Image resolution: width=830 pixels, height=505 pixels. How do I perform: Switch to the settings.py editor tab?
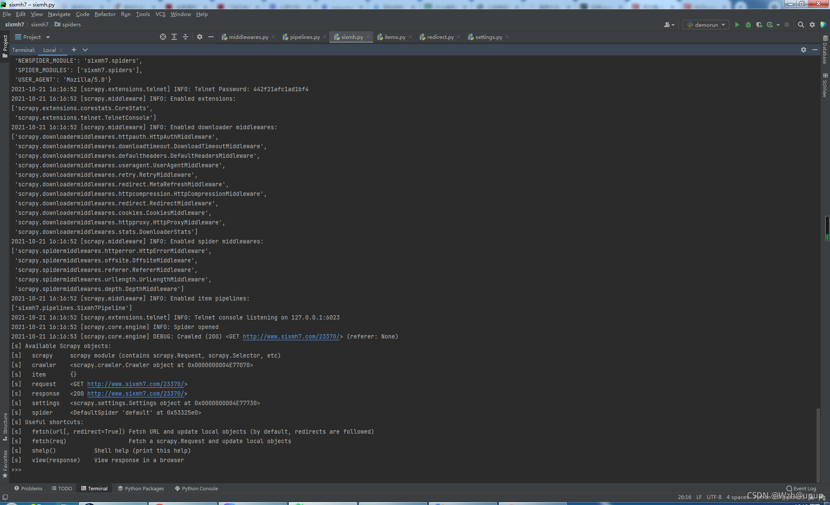point(488,37)
